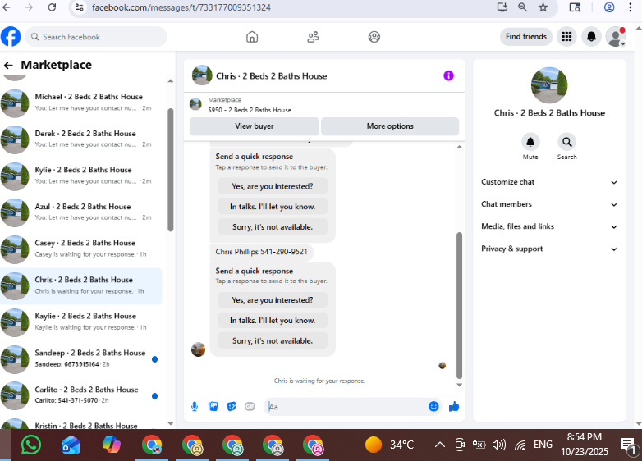Open Michael's 2 Beds 2 Baths chat
642x461 pixels.
(x=81, y=103)
